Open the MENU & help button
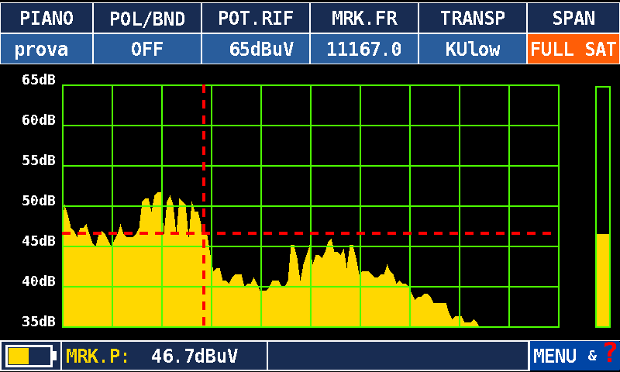The width and height of the screenshot is (620, 372). pyautogui.click(x=574, y=356)
